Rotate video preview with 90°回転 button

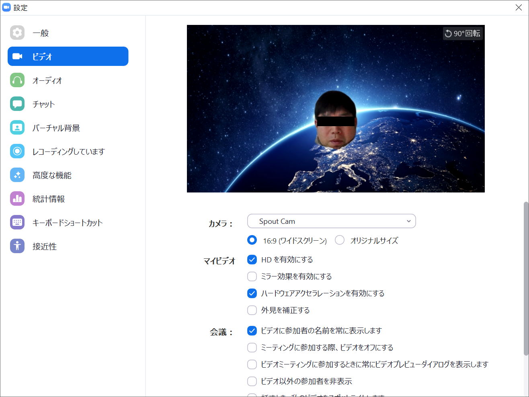[463, 33]
